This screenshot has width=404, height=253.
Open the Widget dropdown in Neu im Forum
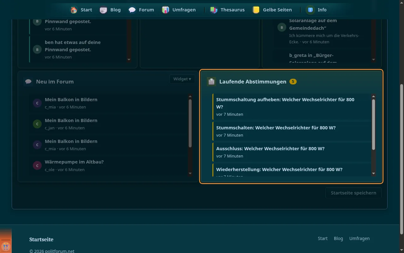[182, 79]
